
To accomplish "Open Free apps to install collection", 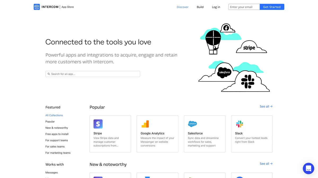I will (57, 134).
